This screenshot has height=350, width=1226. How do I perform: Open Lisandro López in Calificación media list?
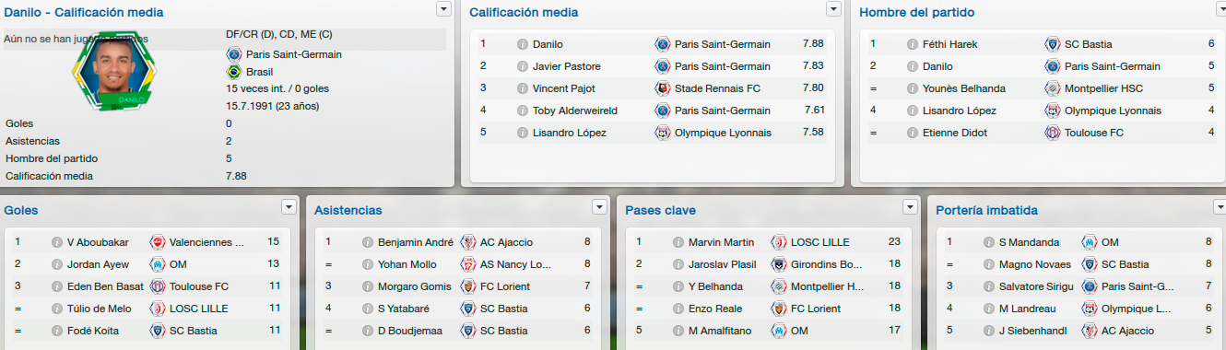[569, 133]
